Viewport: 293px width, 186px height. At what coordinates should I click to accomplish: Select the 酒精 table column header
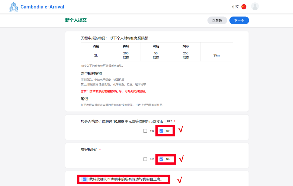(96, 46)
